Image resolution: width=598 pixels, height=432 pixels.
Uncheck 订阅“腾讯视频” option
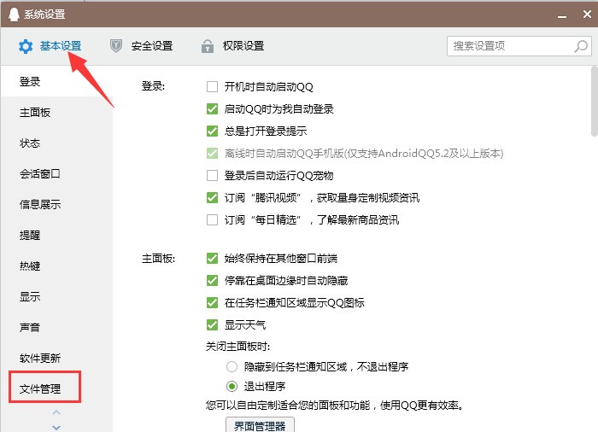pyautogui.click(x=212, y=197)
